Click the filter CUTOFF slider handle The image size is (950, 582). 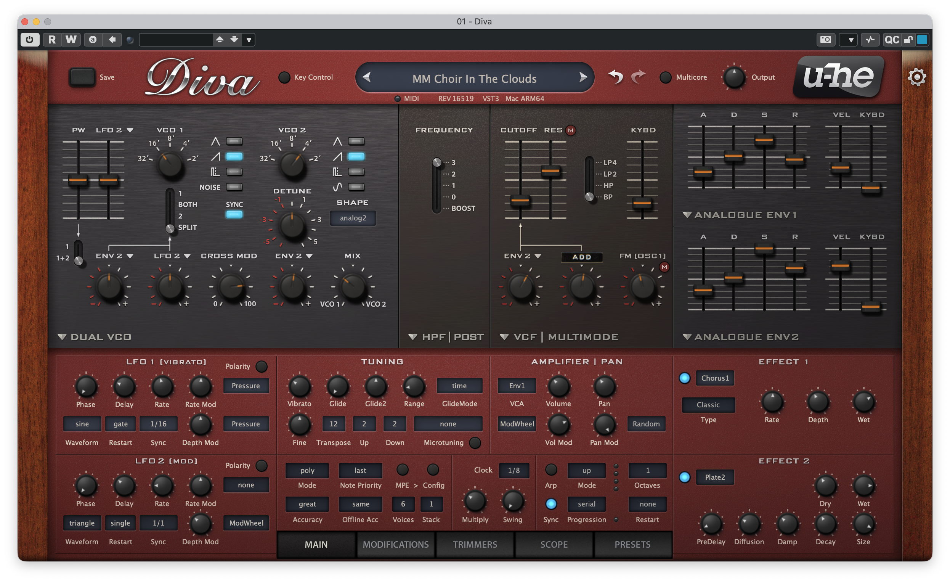[520, 200]
